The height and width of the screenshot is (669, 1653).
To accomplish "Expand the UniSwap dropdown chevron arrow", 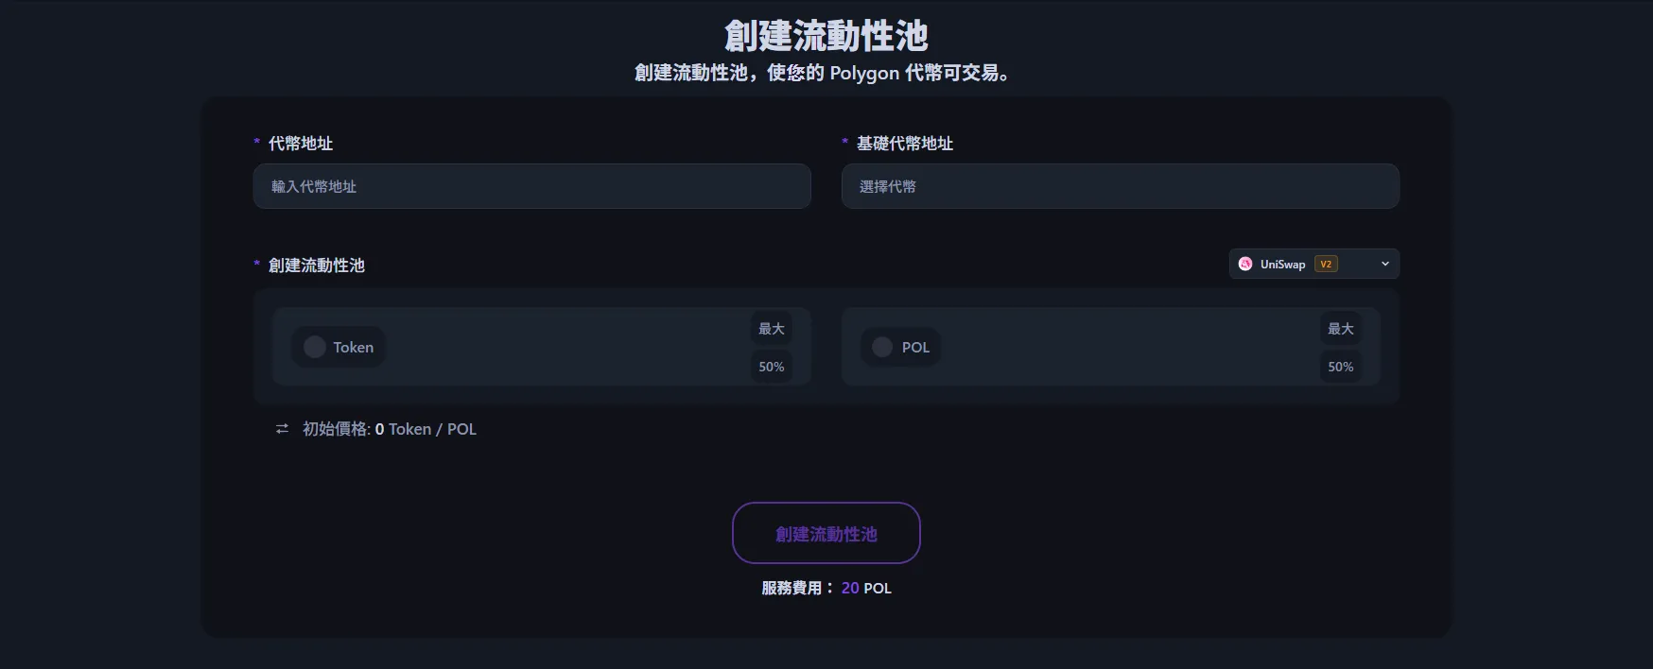I will coord(1385,265).
